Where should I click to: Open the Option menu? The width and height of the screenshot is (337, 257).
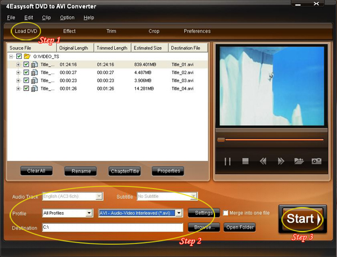tap(67, 17)
